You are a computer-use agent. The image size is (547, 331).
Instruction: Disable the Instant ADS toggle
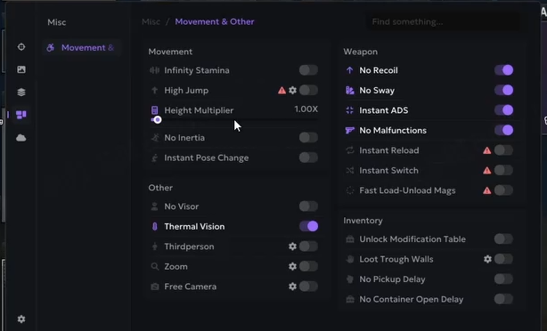pyautogui.click(x=503, y=110)
